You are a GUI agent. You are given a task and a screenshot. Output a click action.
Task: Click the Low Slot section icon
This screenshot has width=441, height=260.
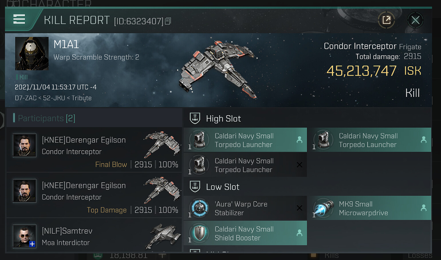click(x=195, y=187)
